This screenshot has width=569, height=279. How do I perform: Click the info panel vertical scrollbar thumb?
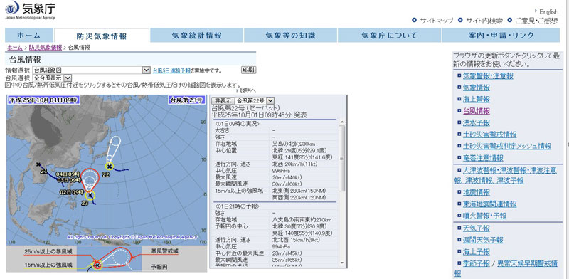click(x=342, y=158)
